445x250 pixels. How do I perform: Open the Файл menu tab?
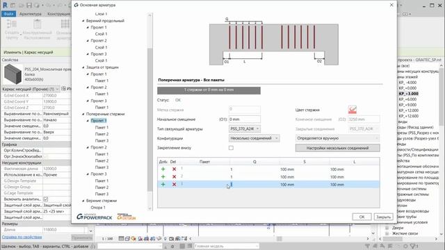(8, 14)
